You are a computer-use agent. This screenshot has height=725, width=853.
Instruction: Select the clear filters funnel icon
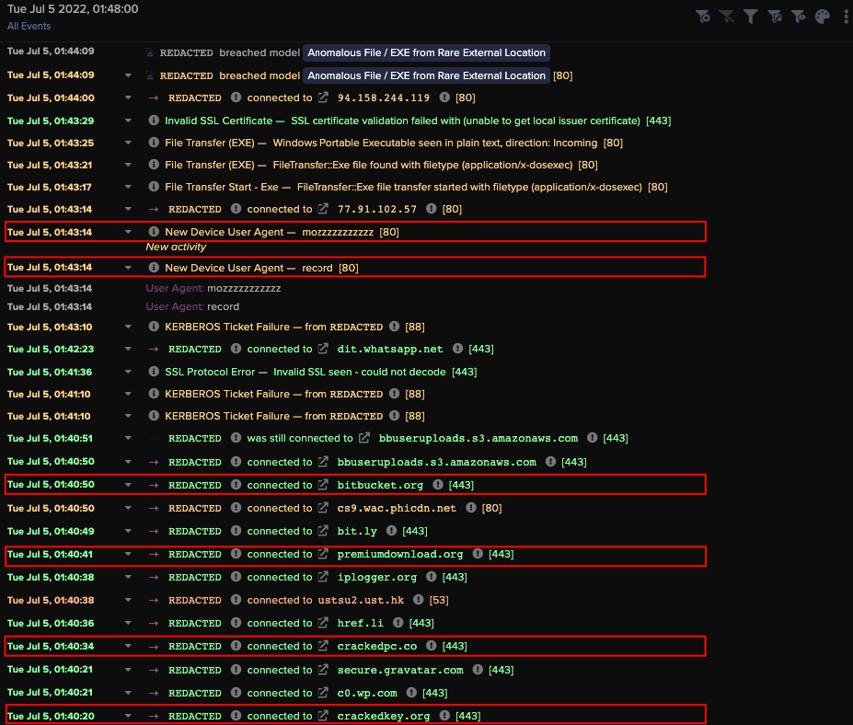[727, 16]
